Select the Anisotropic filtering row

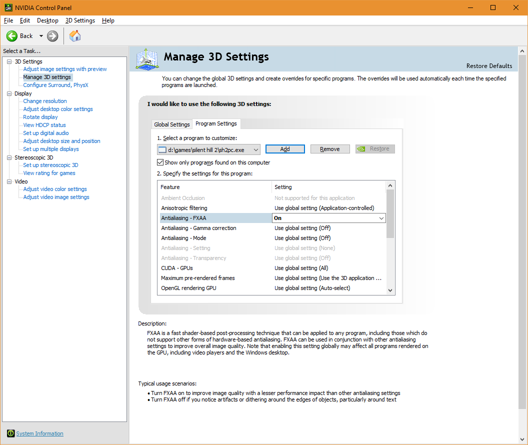pyautogui.click(x=272, y=208)
